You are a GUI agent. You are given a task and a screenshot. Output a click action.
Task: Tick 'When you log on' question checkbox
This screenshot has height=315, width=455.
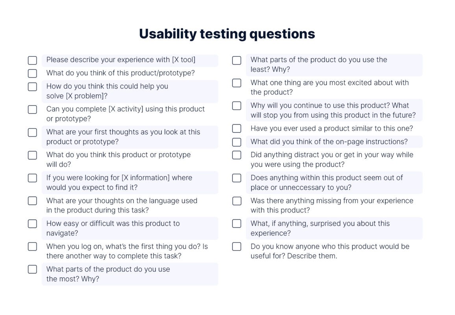coord(32,246)
